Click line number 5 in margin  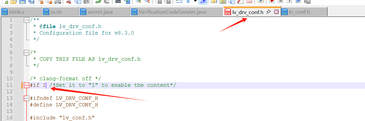11,46
